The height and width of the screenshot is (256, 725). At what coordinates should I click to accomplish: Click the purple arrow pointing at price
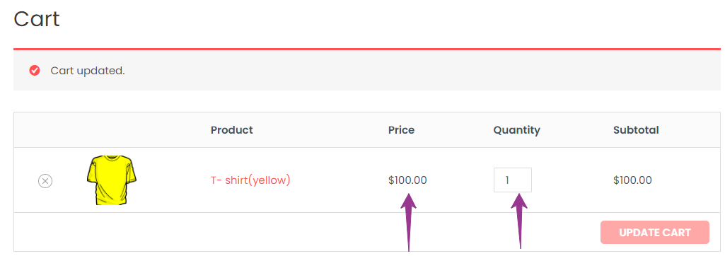408,223
